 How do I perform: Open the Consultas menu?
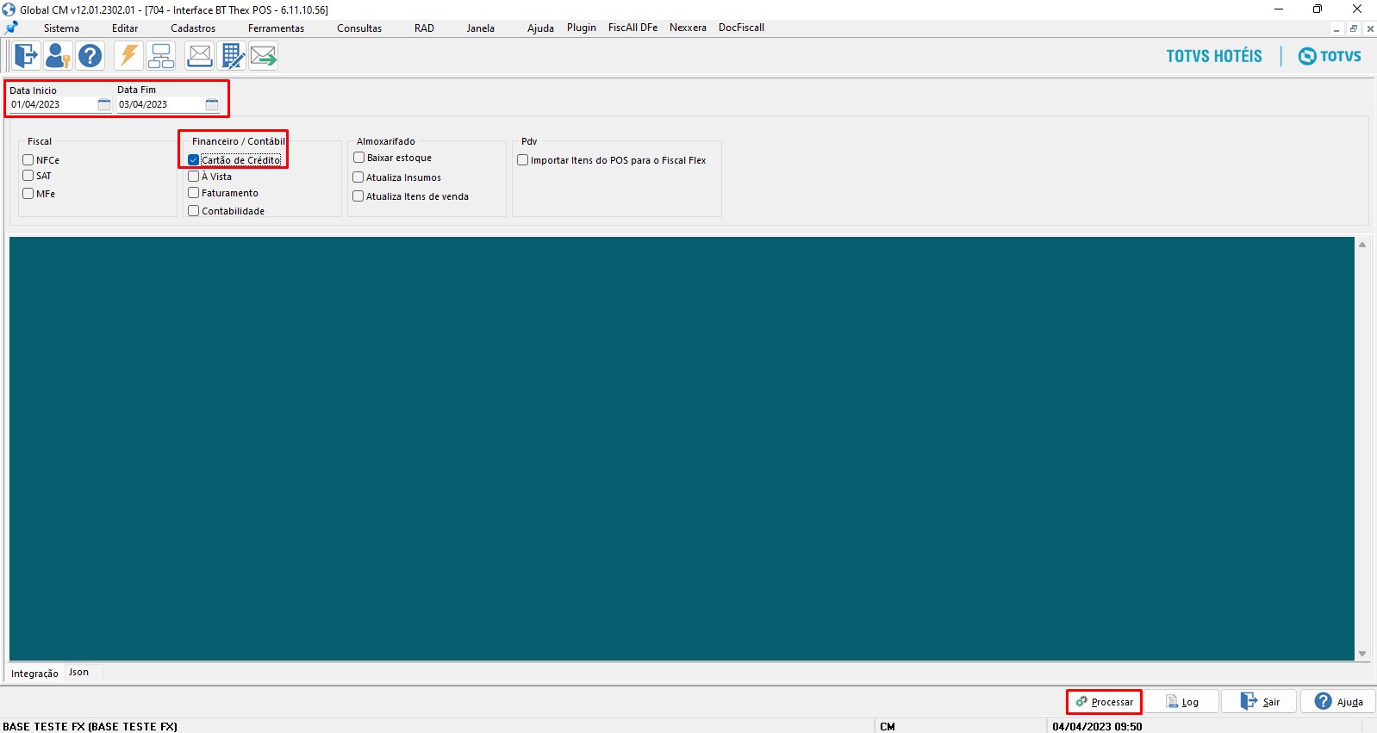pyautogui.click(x=359, y=28)
